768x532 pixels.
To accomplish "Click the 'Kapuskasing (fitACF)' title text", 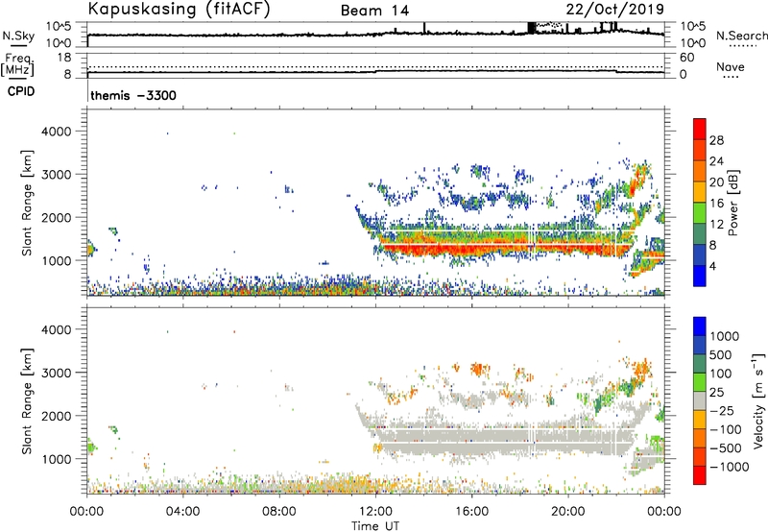I will (x=179, y=9).
